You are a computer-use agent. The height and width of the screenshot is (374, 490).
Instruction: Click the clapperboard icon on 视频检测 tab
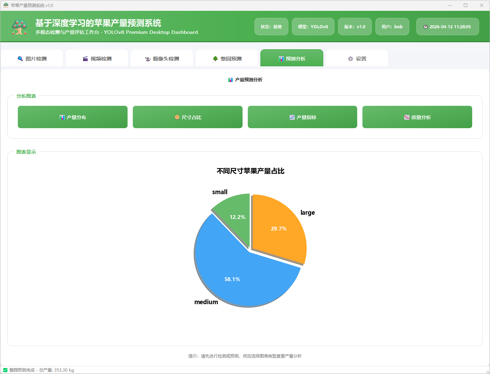pyautogui.click(x=85, y=59)
